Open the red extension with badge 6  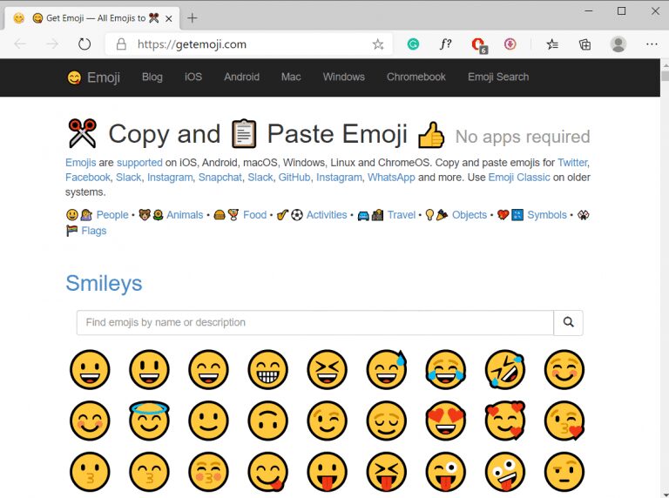point(478,44)
